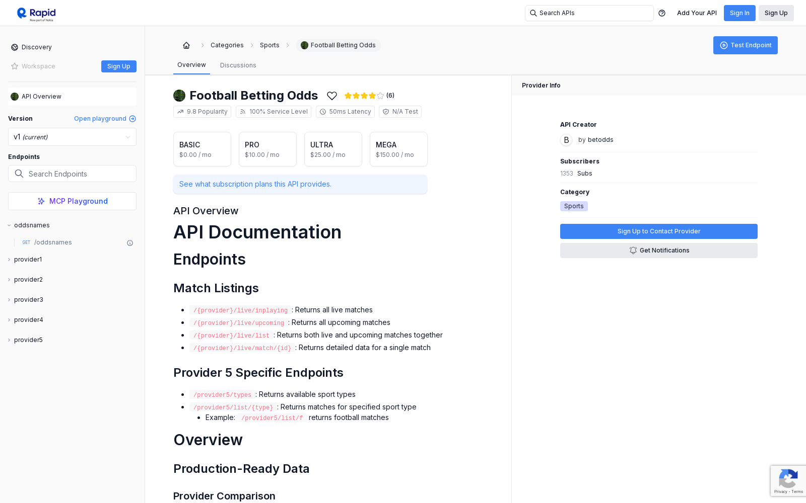
Task: Click the sidebar Workspace Sign Up button
Action: point(119,66)
